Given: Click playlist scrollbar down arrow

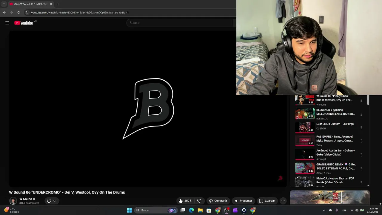Looking at the screenshot, I should click(368, 185).
